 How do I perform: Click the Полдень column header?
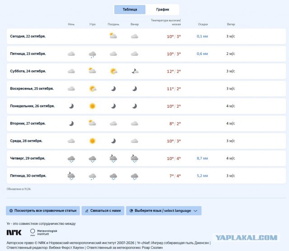(x=113, y=24)
